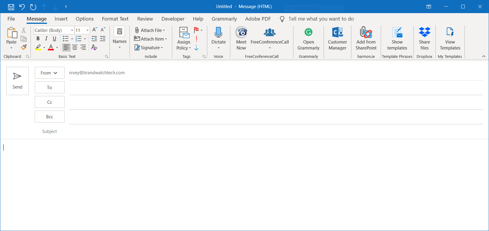The width and height of the screenshot is (489, 231).
Task: Clear all formatting from text
Action: (94, 47)
